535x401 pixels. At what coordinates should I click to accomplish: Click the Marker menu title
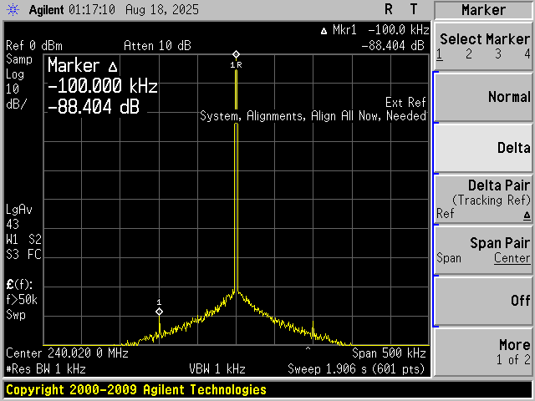click(x=483, y=10)
